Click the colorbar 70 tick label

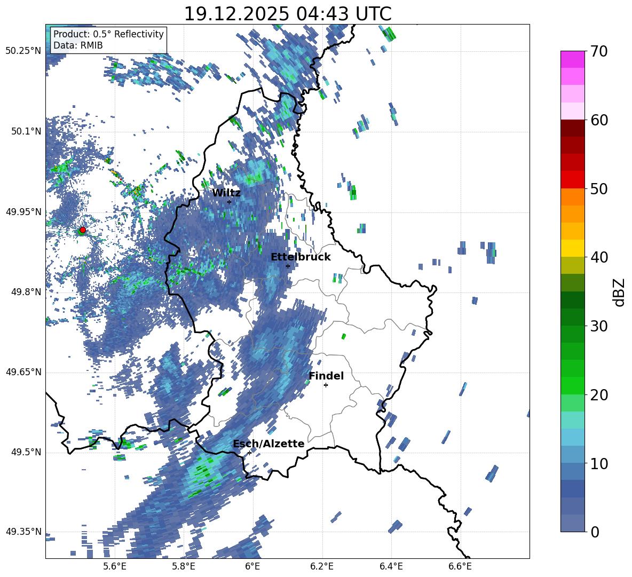coord(599,51)
